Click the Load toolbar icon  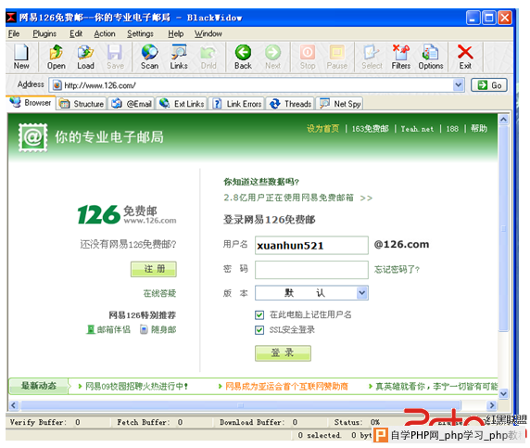pyautogui.click(x=85, y=57)
